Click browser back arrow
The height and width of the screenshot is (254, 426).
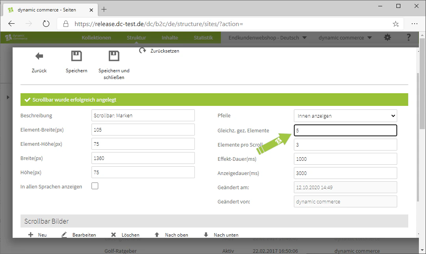(x=11, y=24)
